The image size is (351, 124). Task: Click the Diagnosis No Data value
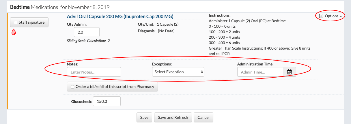pyautogui.click(x=166, y=31)
